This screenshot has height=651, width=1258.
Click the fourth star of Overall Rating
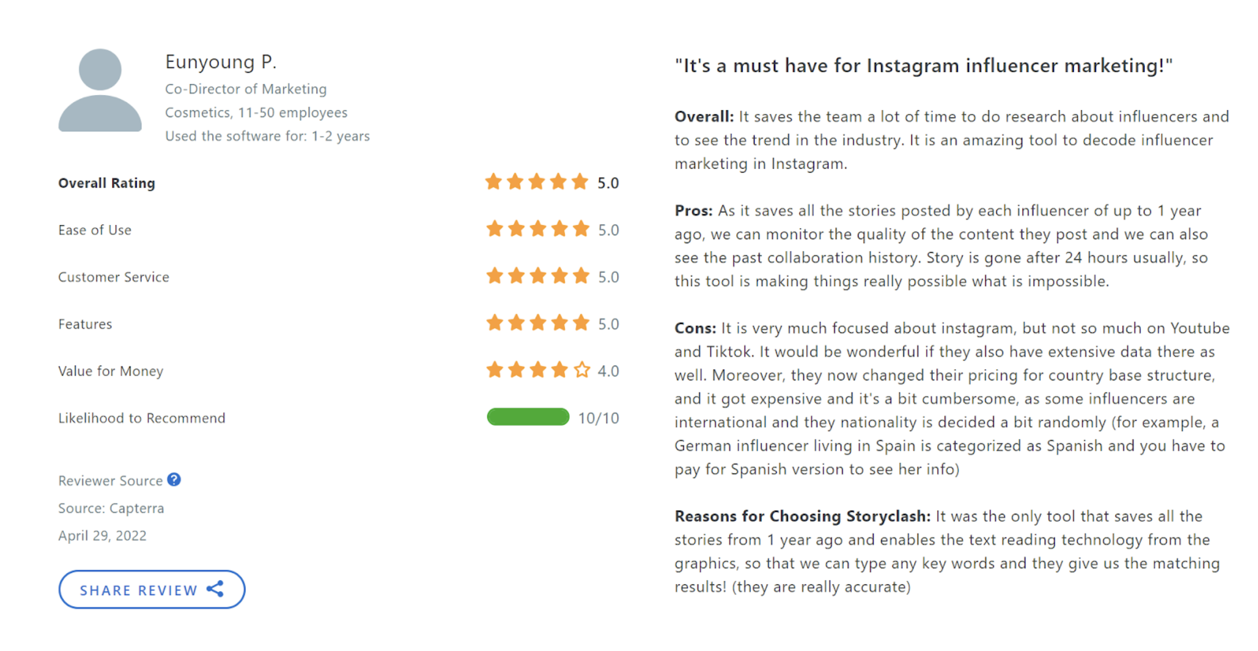[558, 182]
